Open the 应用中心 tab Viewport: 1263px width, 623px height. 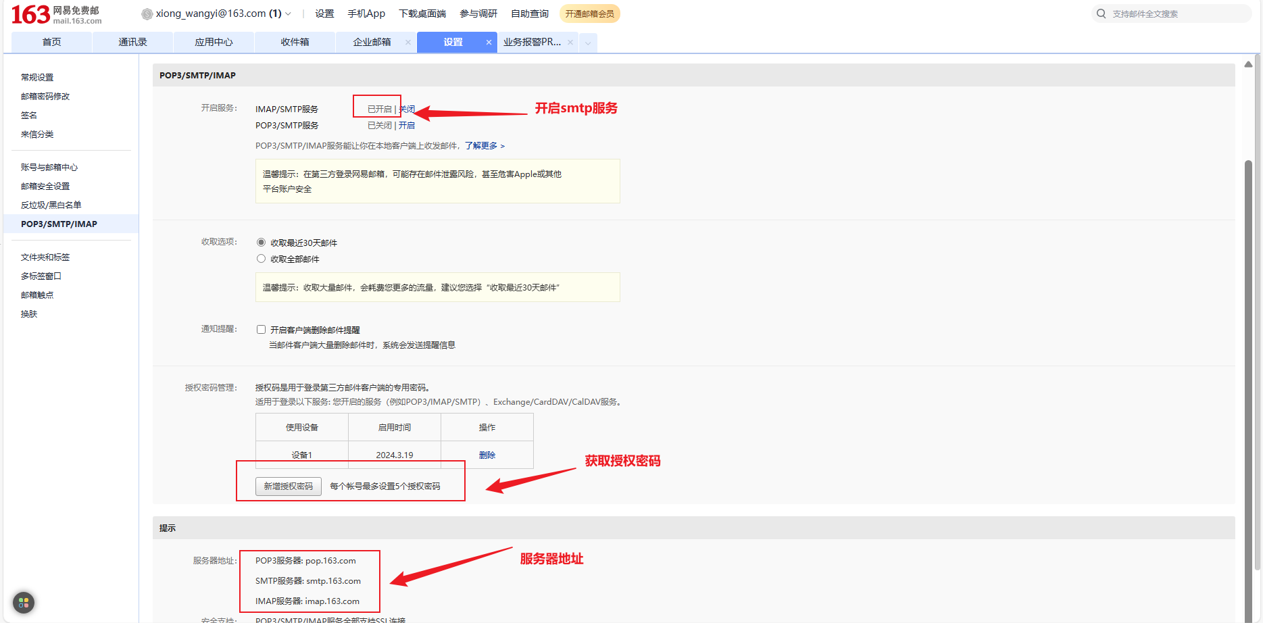(x=214, y=42)
